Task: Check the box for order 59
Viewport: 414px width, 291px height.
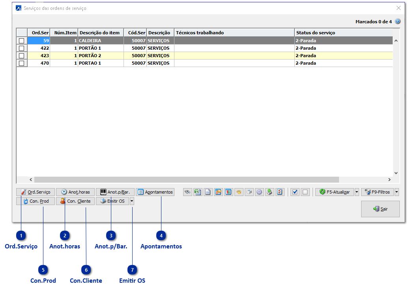Action: pyautogui.click(x=22, y=41)
